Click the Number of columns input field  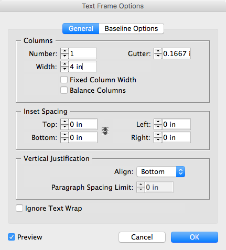click(83, 53)
